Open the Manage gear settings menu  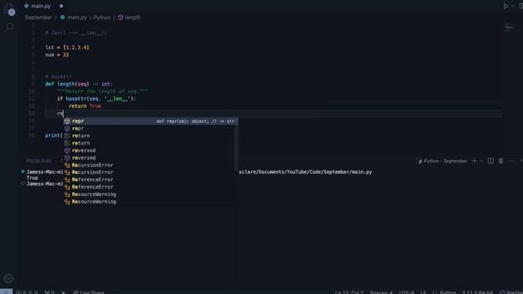pyautogui.click(x=9, y=278)
